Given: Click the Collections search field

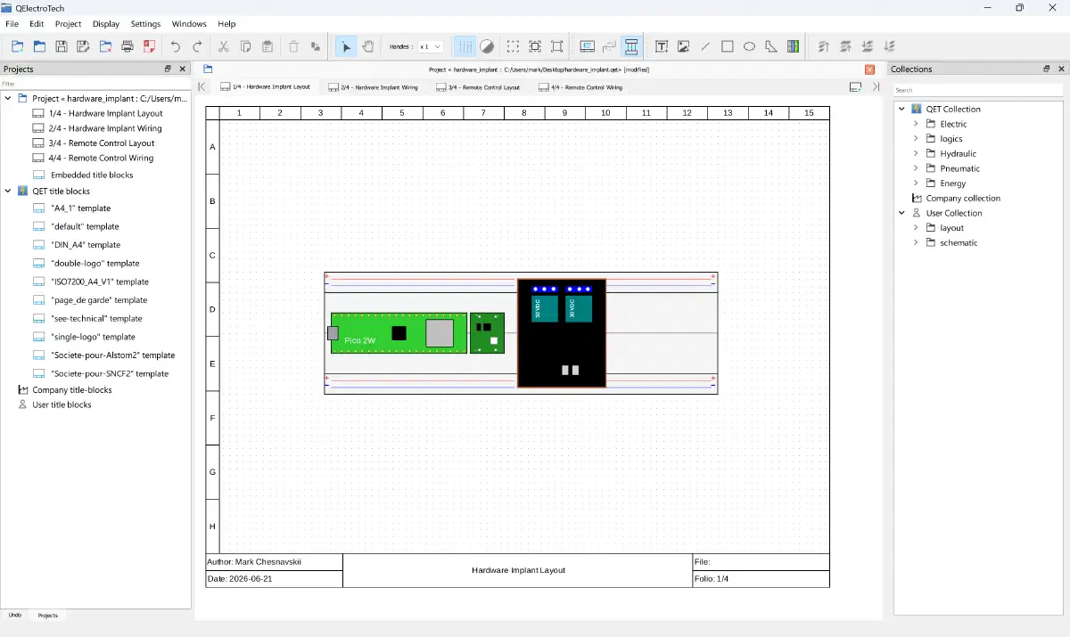Looking at the screenshot, I should coord(978,90).
